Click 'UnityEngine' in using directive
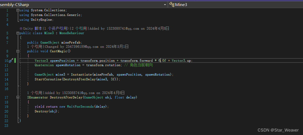 click(41, 20)
